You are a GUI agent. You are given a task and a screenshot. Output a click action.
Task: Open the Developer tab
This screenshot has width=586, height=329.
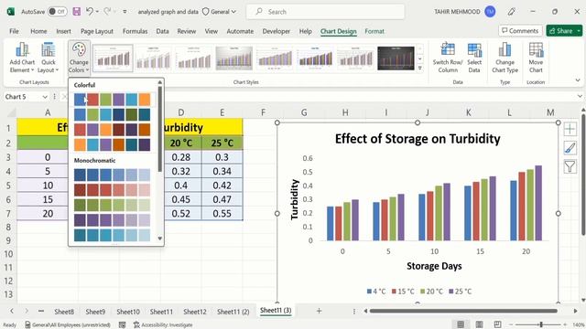point(277,31)
